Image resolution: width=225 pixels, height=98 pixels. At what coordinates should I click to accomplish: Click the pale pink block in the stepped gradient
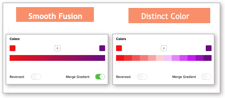coord(160,58)
